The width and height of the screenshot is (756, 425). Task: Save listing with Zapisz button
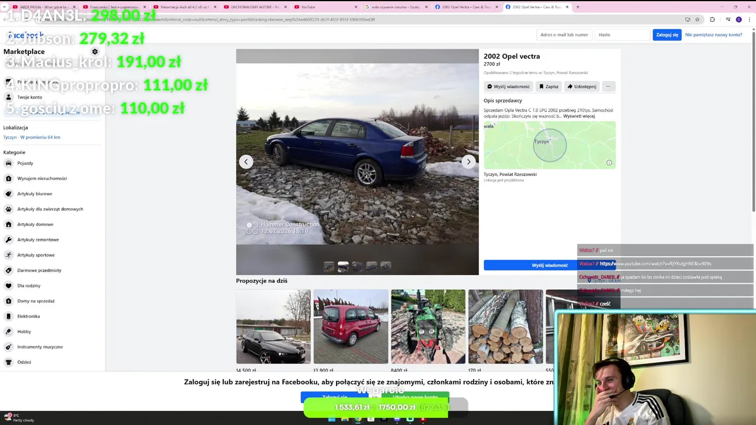click(549, 86)
